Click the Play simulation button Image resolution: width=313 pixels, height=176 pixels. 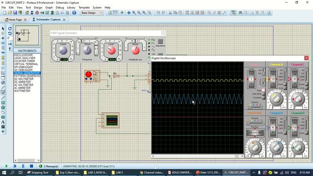pos(6,166)
